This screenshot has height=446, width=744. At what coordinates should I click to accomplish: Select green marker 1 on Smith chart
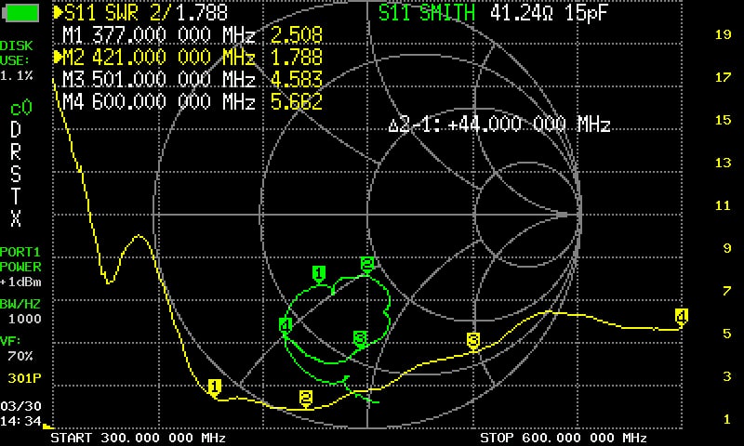(x=319, y=272)
